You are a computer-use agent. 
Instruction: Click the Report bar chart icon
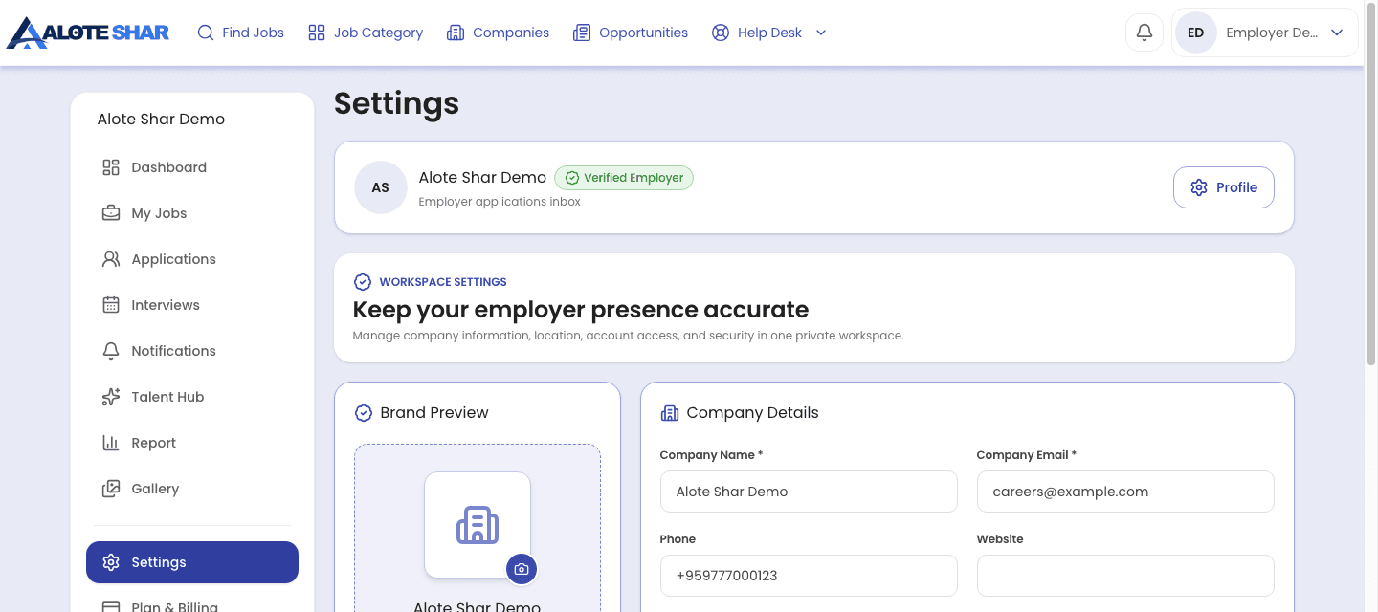coord(111,443)
